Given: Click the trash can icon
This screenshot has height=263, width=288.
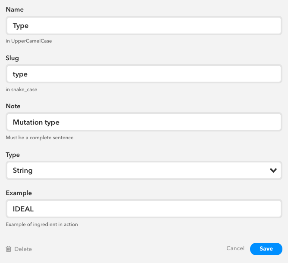Looking at the screenshot, I should point(9,249).
